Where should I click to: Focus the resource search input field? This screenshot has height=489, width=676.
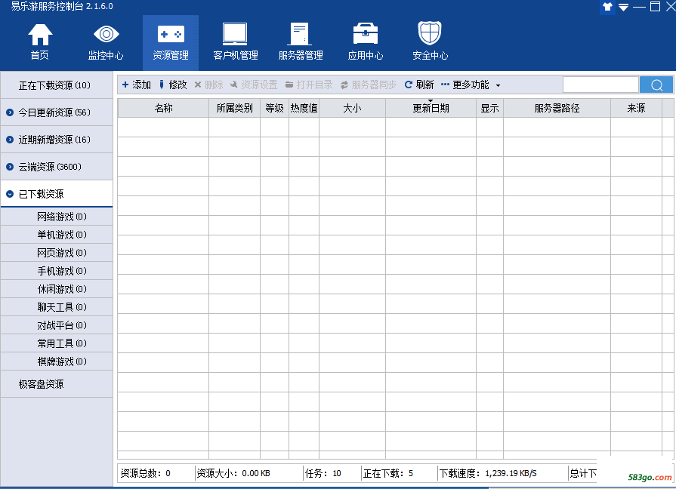click(x=600, y=85)
